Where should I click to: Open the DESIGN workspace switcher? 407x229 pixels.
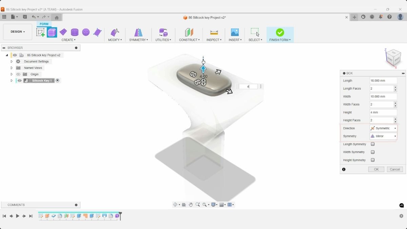[x=18, y=32]
